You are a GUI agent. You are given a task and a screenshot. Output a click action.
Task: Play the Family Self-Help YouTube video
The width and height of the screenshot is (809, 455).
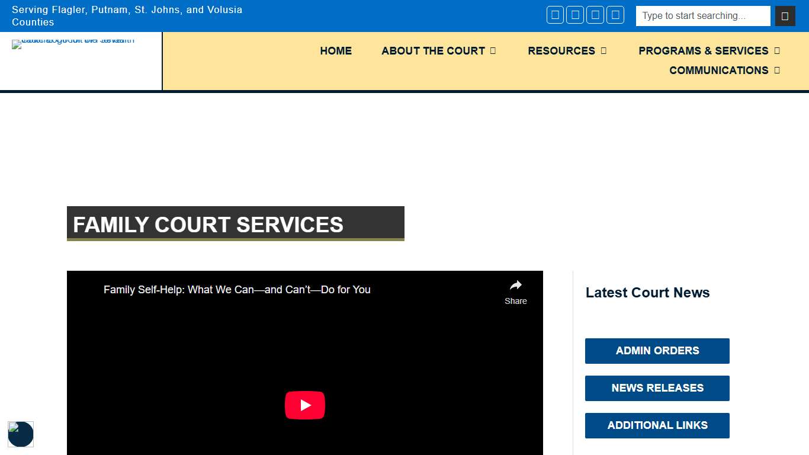tap(305, 405)
